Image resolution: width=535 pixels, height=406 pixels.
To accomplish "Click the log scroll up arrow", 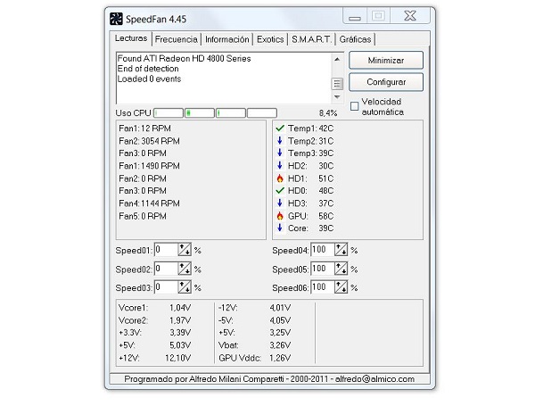I will (x=337, y=60).
